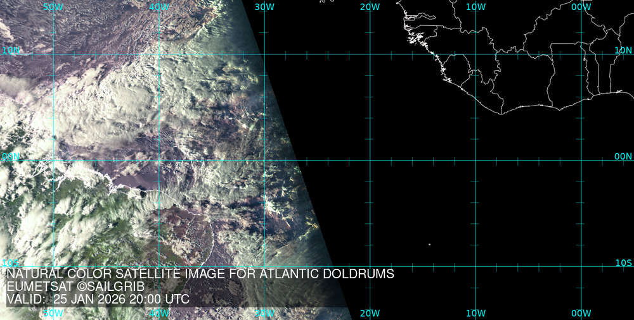Image resolution: width=634 pixels, height=320 pixels.
Task: Click the grid intersection of 10W and equator
Action: (x=475, y=160)
